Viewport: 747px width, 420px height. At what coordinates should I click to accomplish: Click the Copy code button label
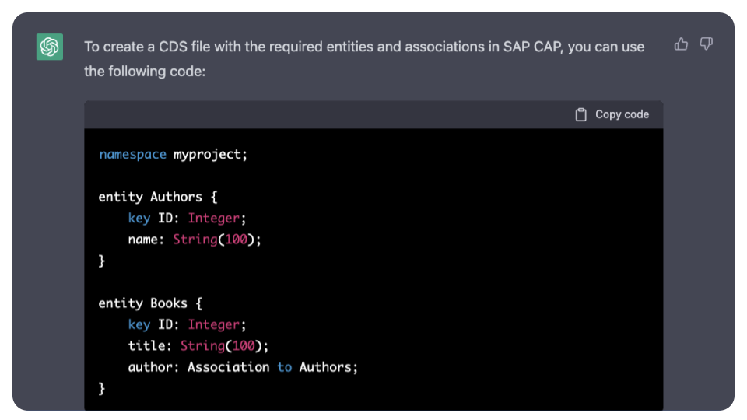[622, 114]
